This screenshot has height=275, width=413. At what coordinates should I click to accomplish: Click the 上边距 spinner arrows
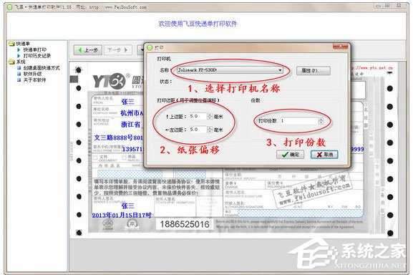(x=210, y=116)
